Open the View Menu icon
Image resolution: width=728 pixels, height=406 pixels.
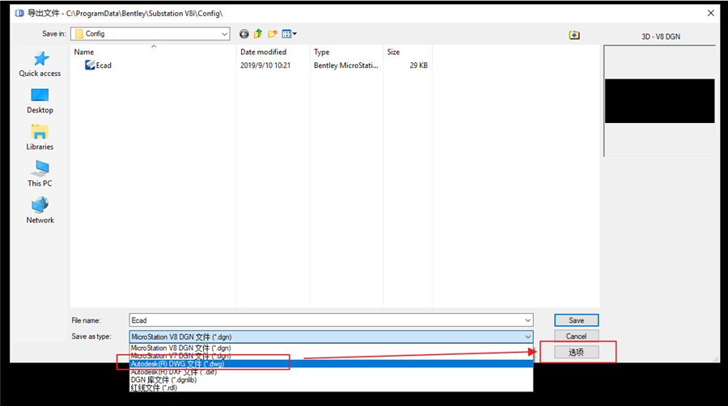pos(290,34)
